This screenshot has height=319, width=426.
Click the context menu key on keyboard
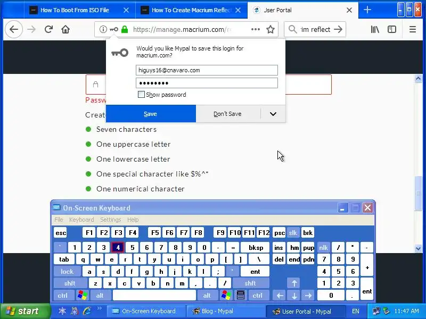pyautogui.click(x=241, y=295)
